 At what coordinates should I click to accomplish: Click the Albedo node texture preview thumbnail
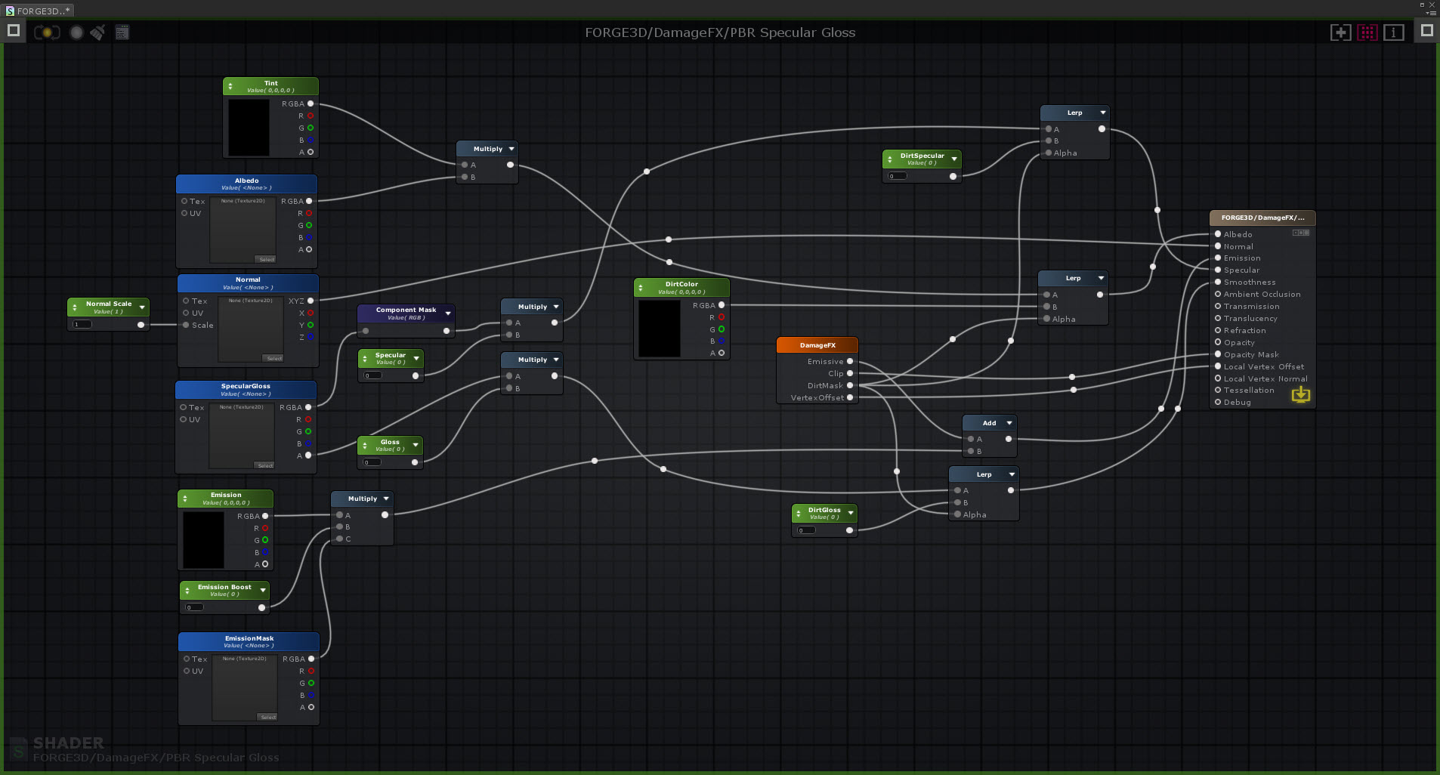(x=243, y=230)
